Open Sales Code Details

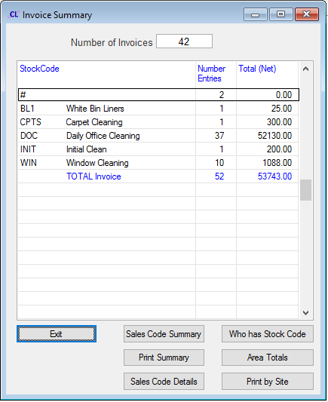[x=164, y=381]
